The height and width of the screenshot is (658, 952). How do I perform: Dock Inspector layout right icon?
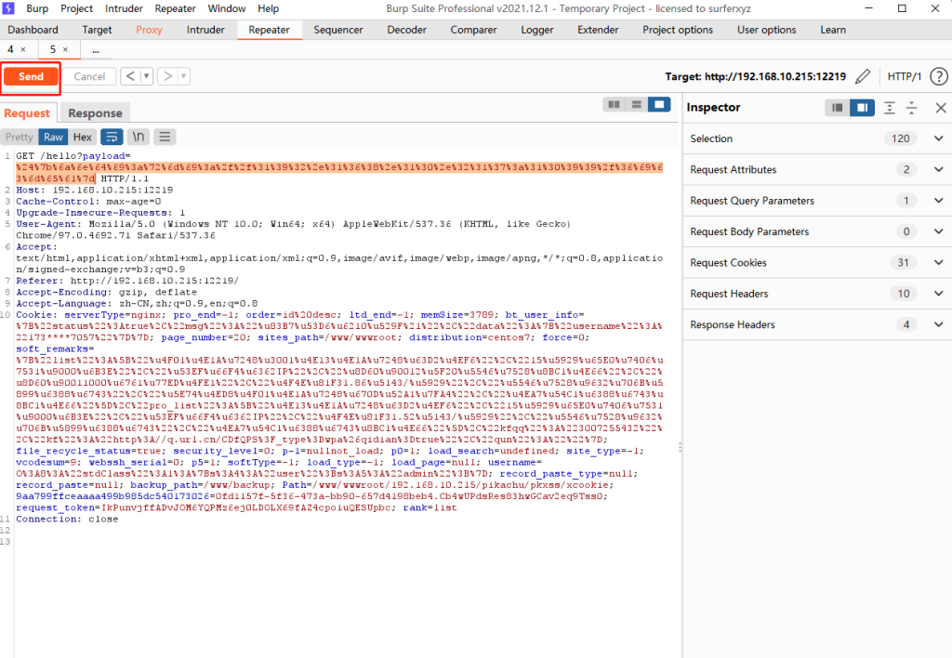tap(862, 108)
